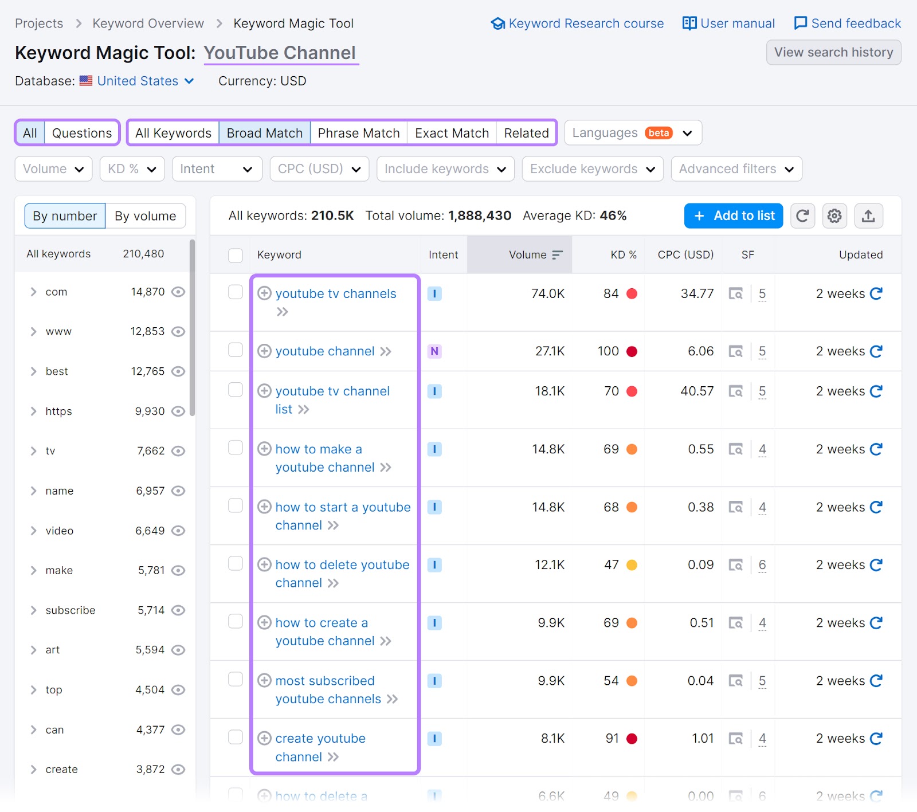The image size is (917, 812).
Task: Click the refresh keywords icon beside Add to list
Action: pyautogui.click(x=802, y=216)
